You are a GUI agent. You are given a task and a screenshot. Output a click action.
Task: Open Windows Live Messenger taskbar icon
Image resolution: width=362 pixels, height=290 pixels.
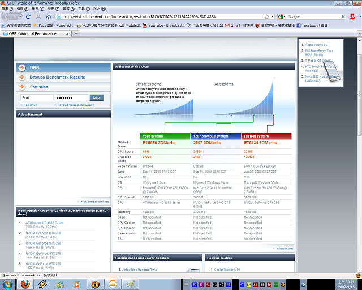(60, 284)
